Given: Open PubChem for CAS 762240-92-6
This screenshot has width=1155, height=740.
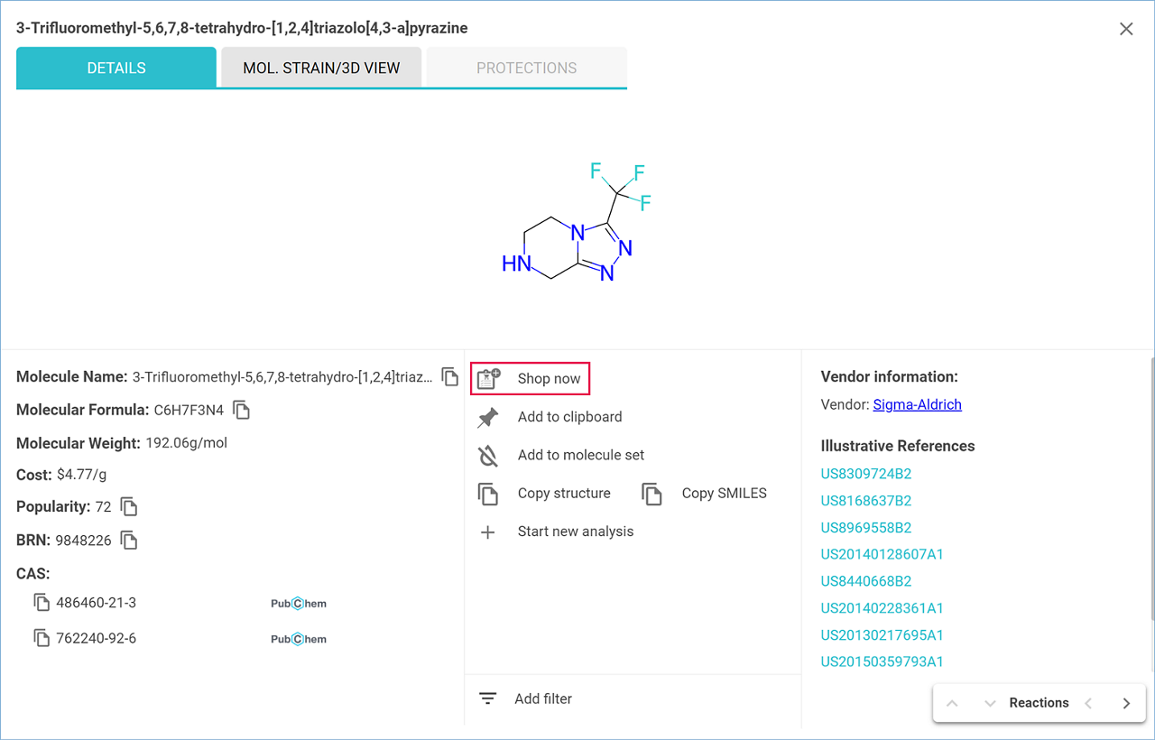Looking at the screenshot, I should click(x=299, y=639).
